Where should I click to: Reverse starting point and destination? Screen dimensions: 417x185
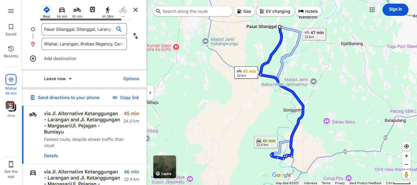coord(136,36)
